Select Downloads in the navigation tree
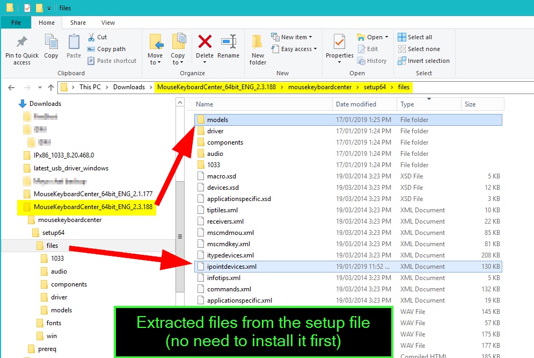This screenshot has height=358, width=534. [x=45, y=104]
